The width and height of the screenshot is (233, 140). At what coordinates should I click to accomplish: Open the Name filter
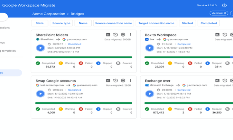(x=83, y=23)
